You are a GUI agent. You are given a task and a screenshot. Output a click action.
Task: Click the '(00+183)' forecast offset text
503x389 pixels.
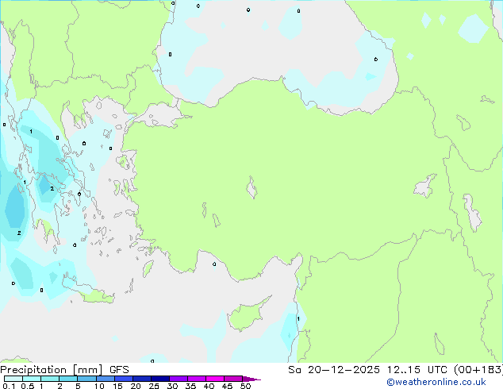coord(478,370)
